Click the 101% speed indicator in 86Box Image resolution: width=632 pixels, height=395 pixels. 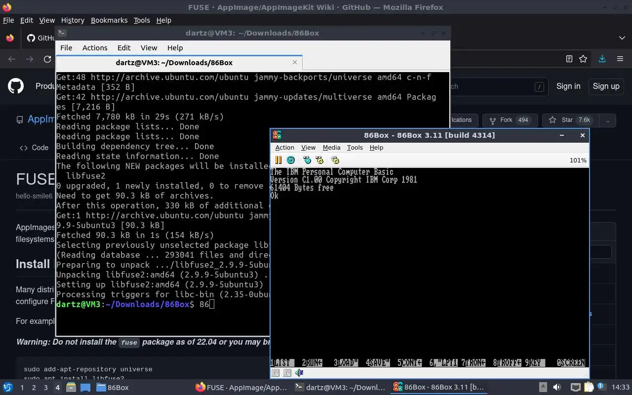tap(578, 160)
